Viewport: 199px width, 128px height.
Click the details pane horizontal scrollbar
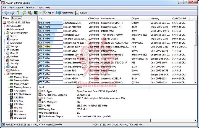pos(96,120)
